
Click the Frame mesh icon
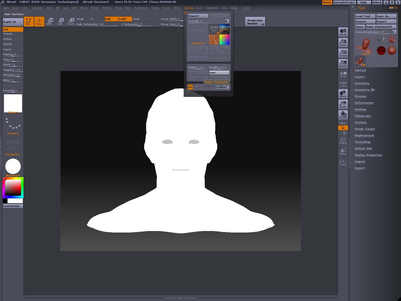click(343, 141)
